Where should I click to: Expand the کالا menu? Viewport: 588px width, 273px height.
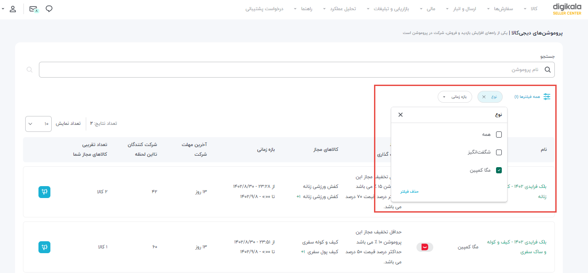click(531, 9)
